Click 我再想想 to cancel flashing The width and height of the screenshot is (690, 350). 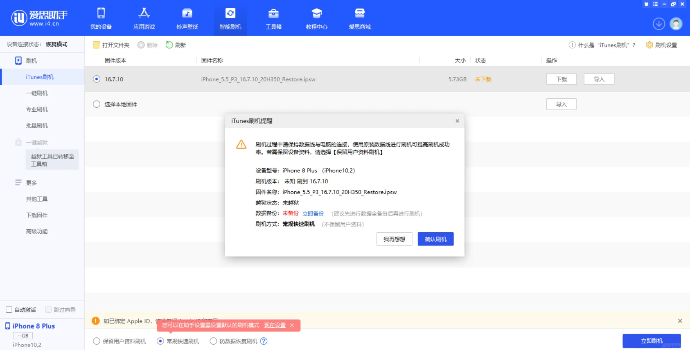394,239
